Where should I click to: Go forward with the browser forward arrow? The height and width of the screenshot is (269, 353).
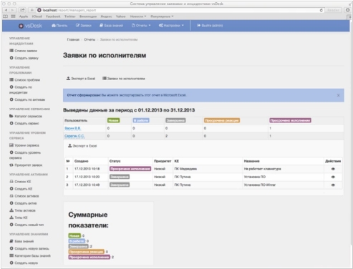click(x=12, y=10)
